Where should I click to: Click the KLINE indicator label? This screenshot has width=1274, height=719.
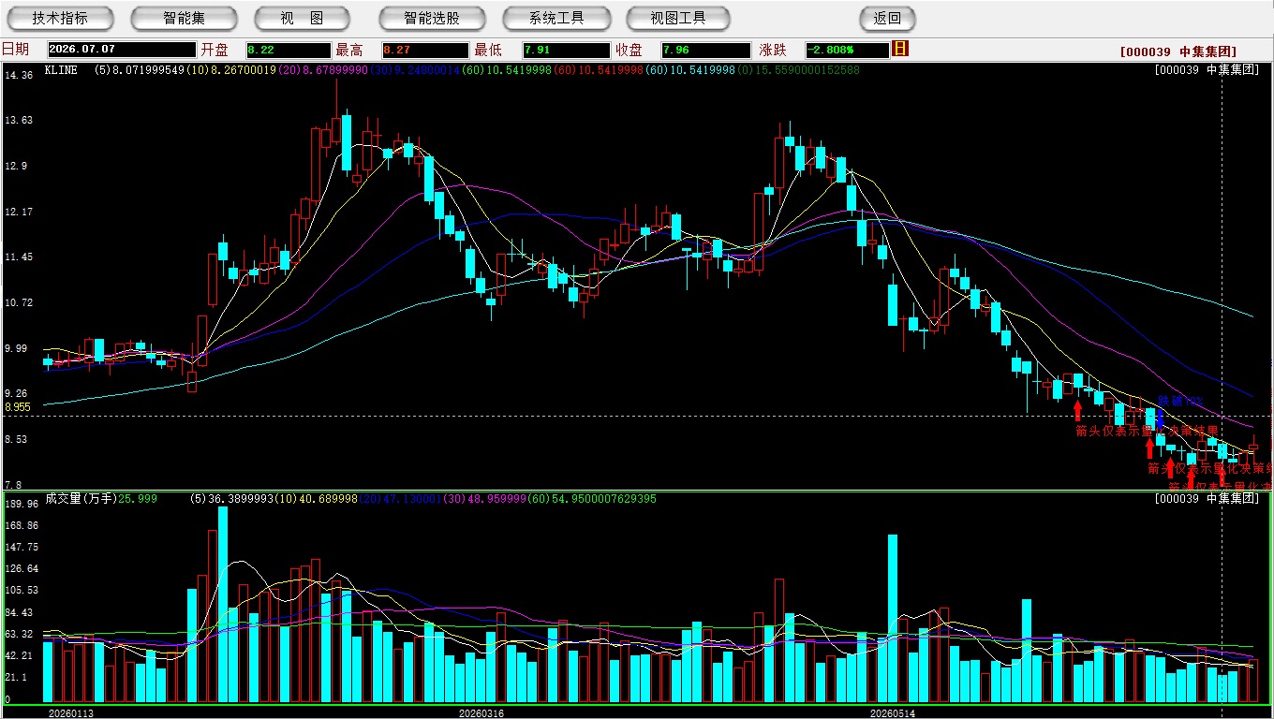tap(61, 70)
